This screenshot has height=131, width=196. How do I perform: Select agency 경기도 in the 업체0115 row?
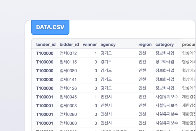106,62
